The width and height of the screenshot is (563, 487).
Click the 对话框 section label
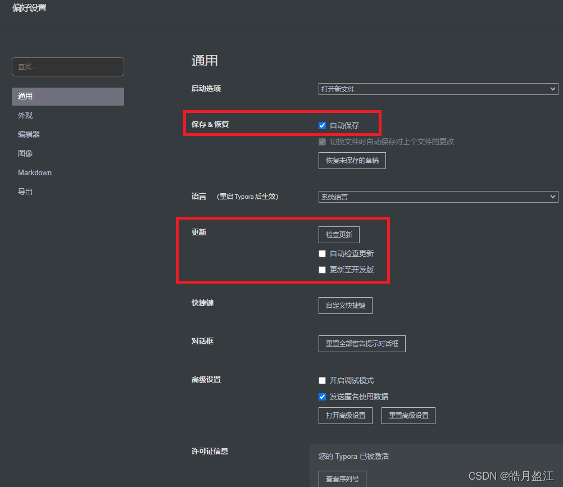[x=202, y=341]
